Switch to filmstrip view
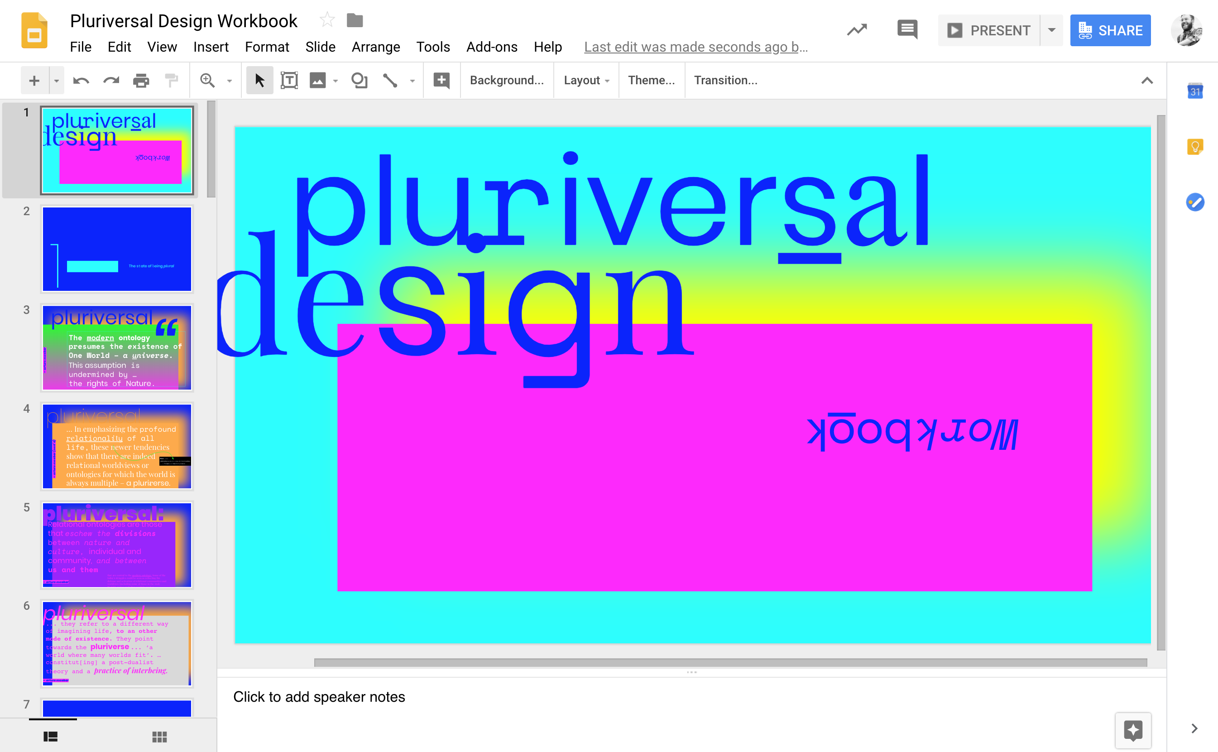This screenshot has width=1218, height=752. 51,737
